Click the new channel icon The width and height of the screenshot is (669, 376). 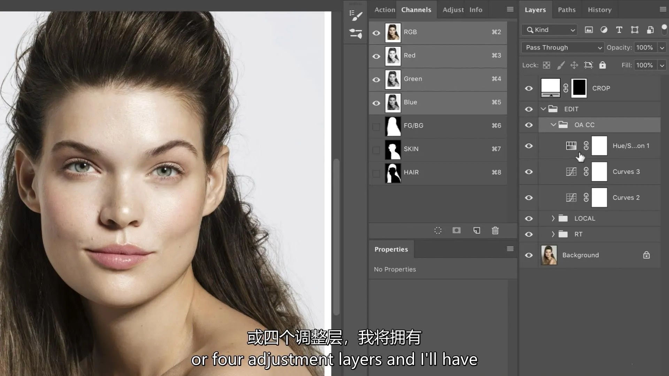point(476,230)
